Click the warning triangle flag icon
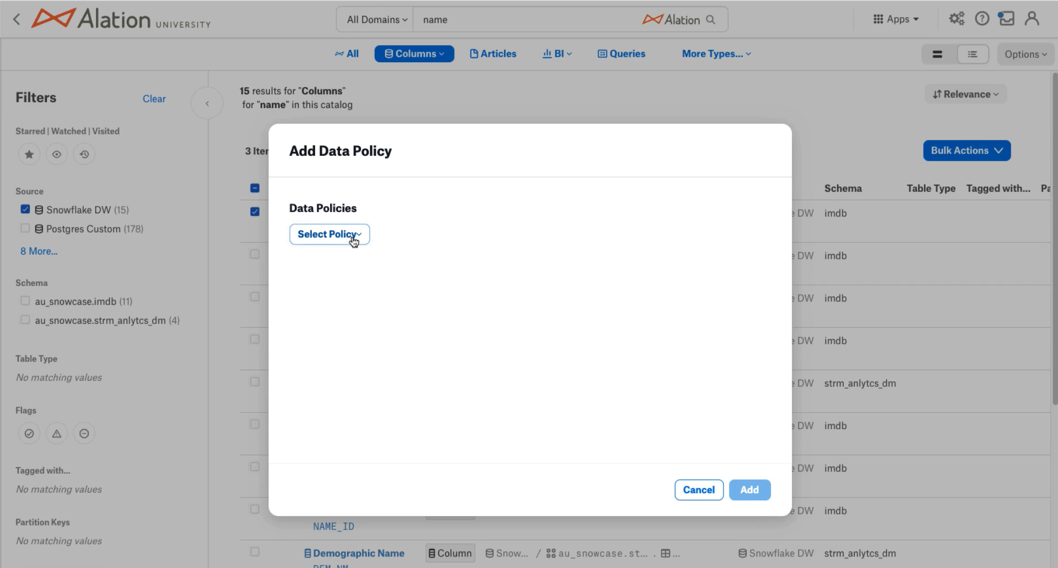The image size is (1058, 568). [57, 434]
